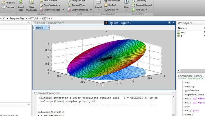Close the Figure 1 tab
Image resolution: width=205 pixels, height=116 pixels.
coord(48,28)
